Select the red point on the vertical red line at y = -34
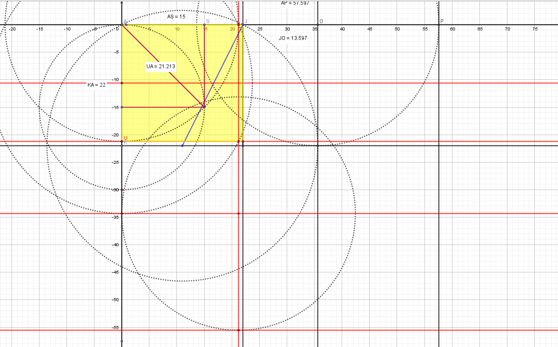558x347 pixels. coord(239,213)
